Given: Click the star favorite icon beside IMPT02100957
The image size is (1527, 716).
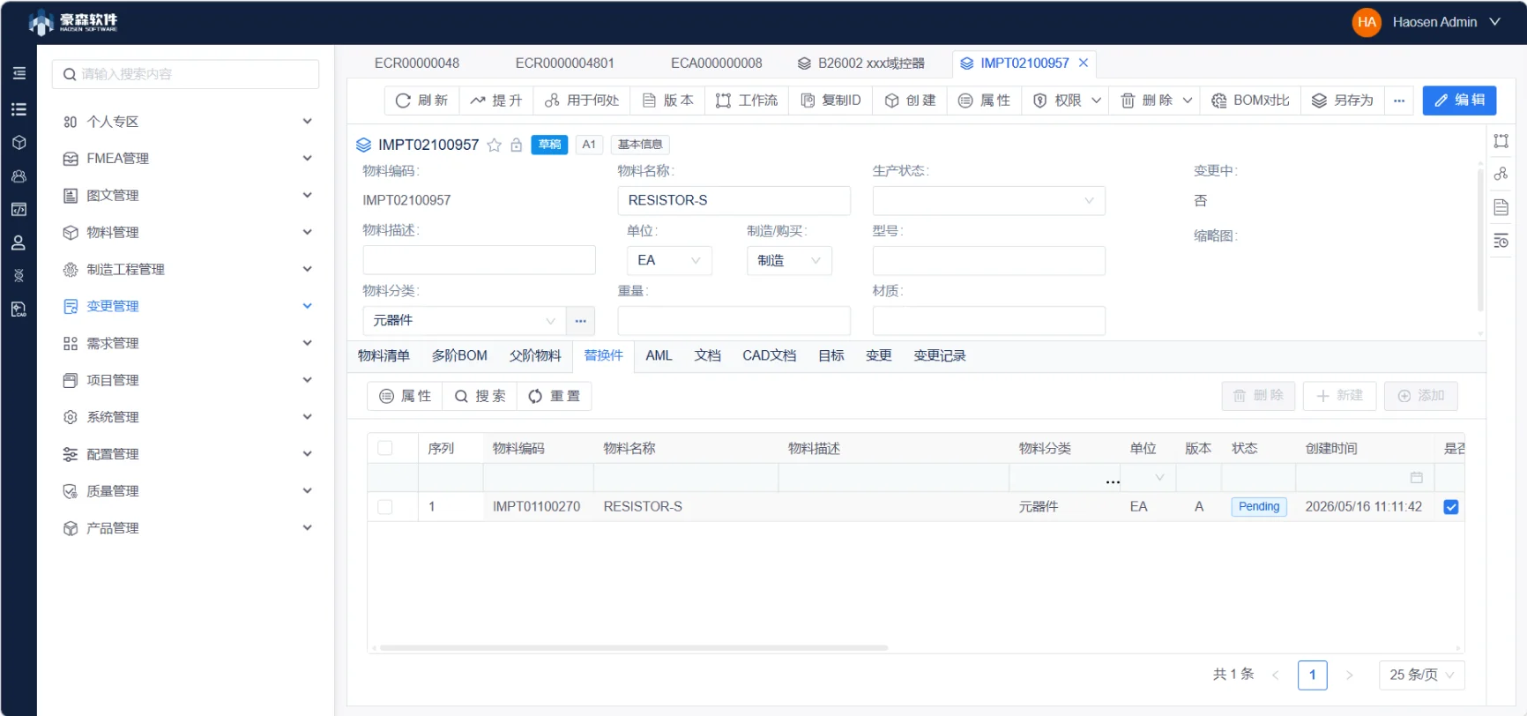Looking at the screenshot, I should coord(495,145).
